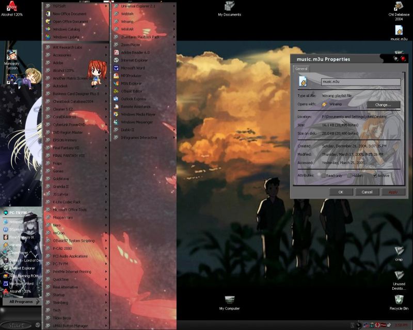Viewport: 413px width, 330px height.
Task: Expand the CorelDRAW 10 program folder
Action: [76, 117]
